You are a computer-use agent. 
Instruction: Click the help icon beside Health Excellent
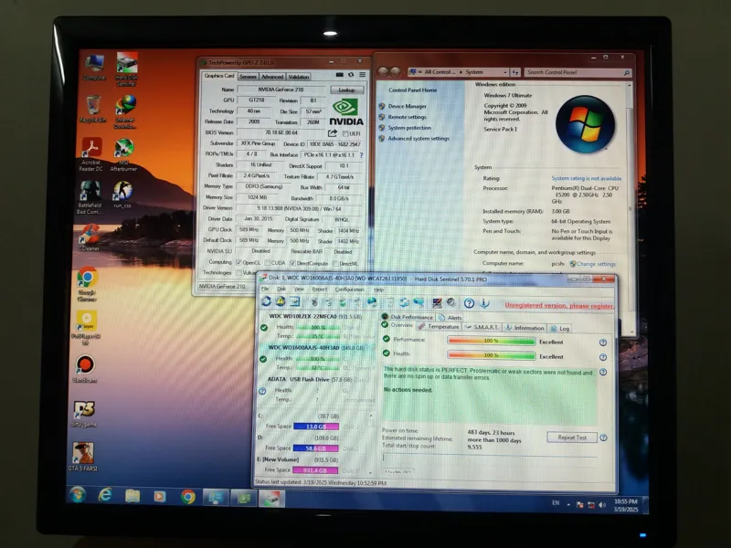pos(603,357)
